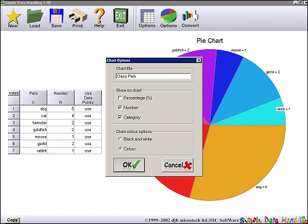Click Cancel in Chart Options dialog
Image resolution: width=308 pixels, height=224 pixels.
click(x=178, y=165)
